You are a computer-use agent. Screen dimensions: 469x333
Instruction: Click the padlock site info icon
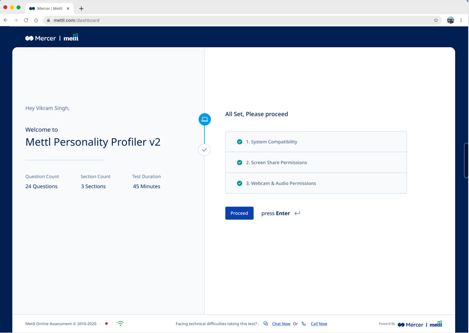[49, 20]
